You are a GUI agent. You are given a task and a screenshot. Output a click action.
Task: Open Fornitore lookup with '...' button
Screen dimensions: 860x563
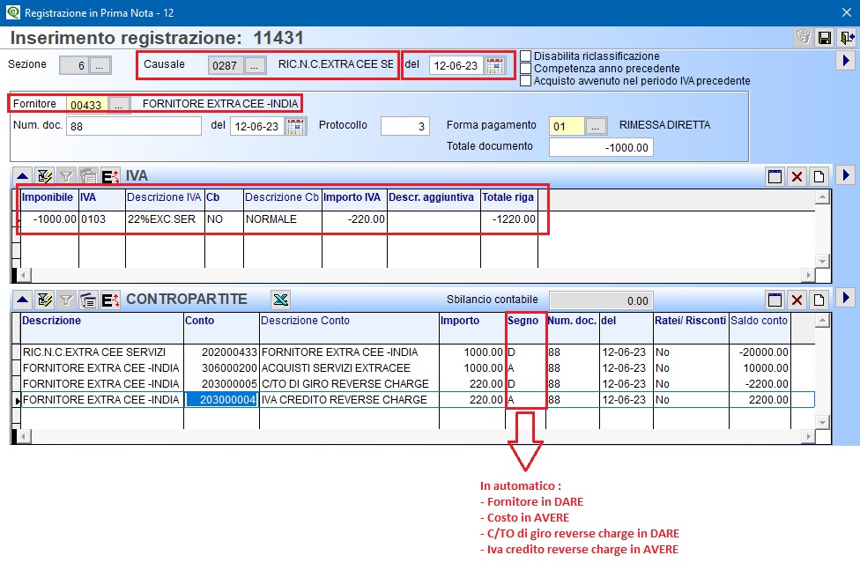tap(119, 104)
